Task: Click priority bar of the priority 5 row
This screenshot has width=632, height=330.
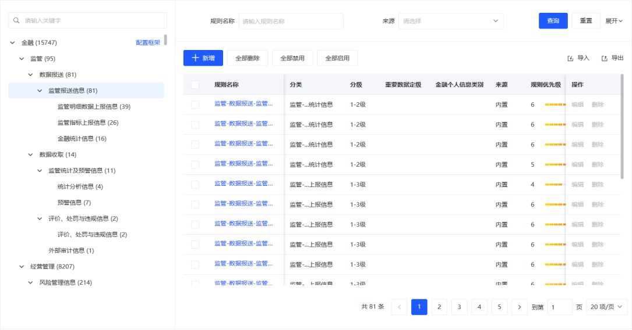Action: pyautogui.click(x=555, y=165)
